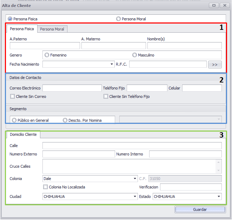Choose the Masculino gender option
The width and height of the screenshot is (232, 220).
click(134, 55)
